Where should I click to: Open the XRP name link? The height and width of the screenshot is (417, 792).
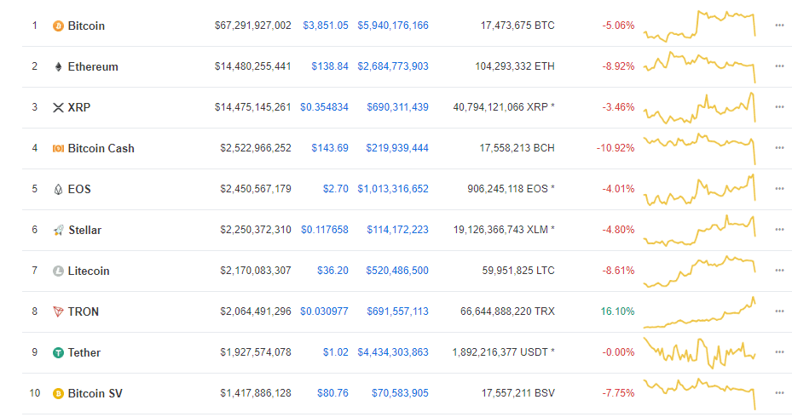[79, 107]
